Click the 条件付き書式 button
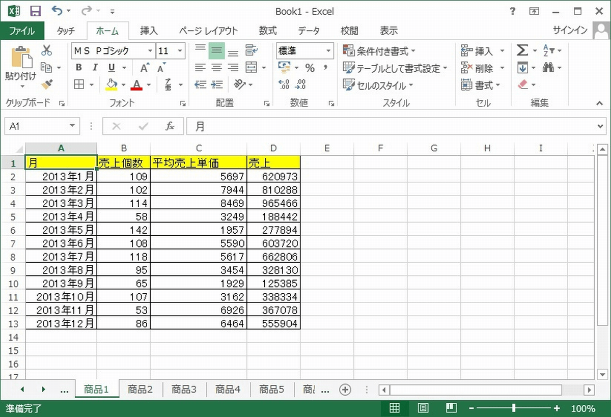This screenshot has width=611, height=417. click(379, 51)
